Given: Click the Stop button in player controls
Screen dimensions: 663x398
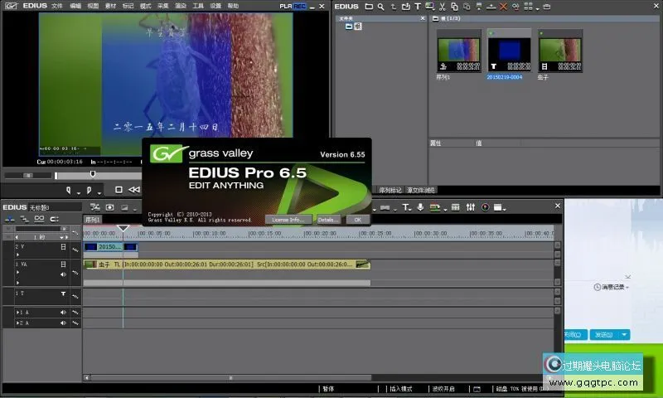Looking at the screenshot, I should click(x=119, y=190).
